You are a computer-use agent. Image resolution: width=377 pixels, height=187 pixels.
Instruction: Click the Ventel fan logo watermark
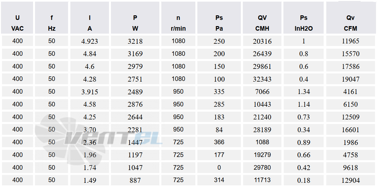(x=99, y=139)
